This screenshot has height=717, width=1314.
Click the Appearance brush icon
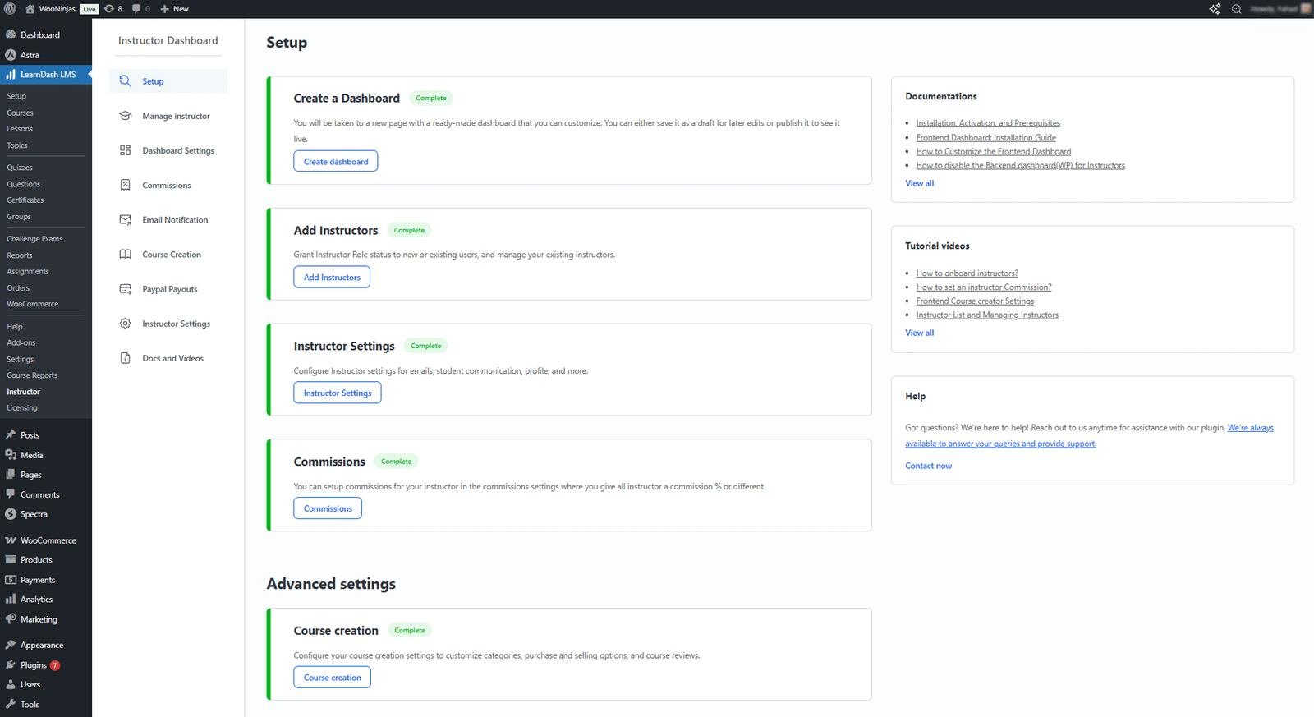(x=11, y=645)
